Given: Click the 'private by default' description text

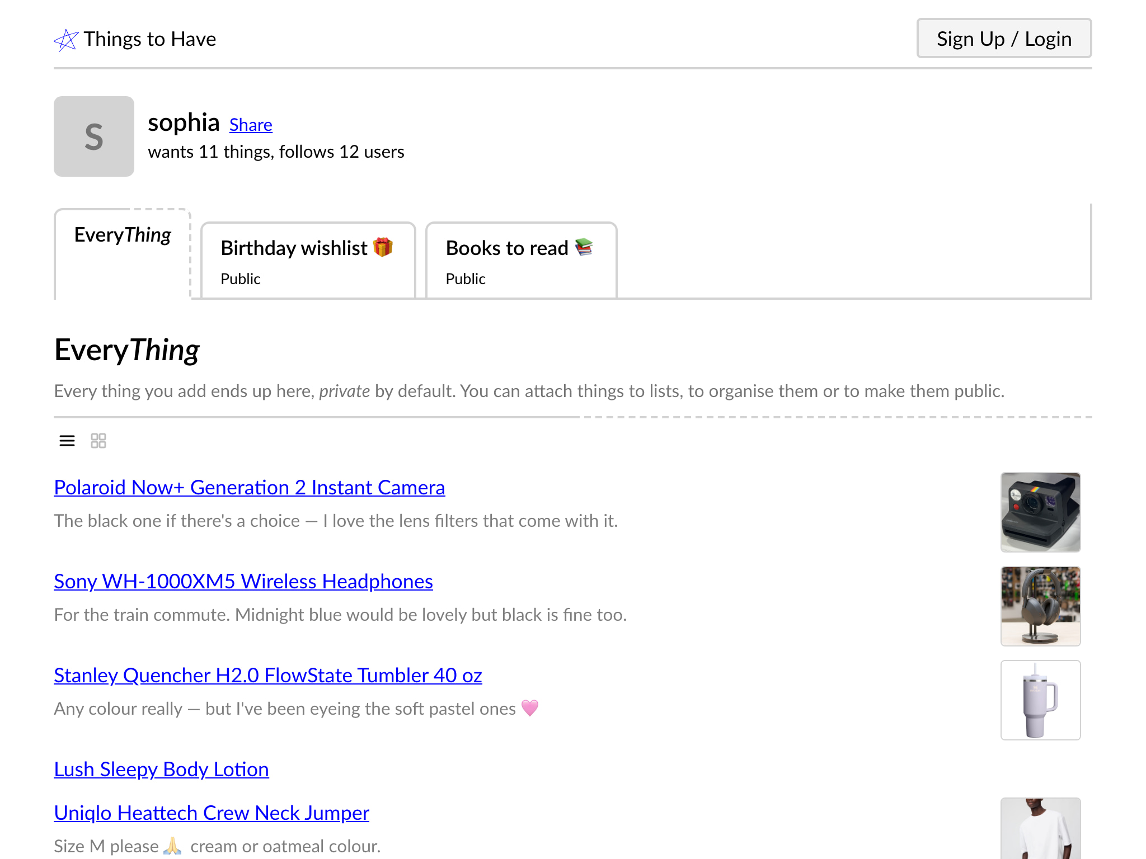Looking at the screenshot, I should click(529, 391).
